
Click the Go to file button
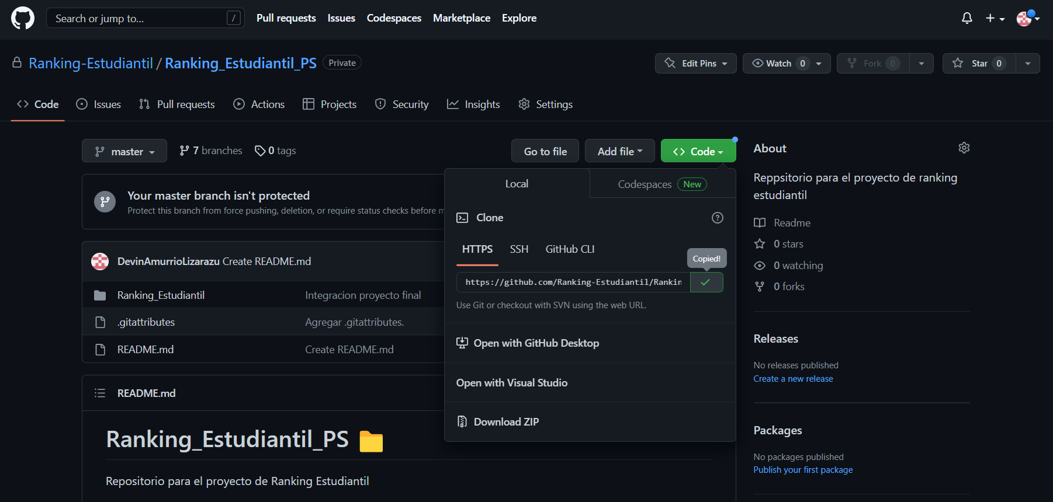pyautogui.click(x=545, y=151)
